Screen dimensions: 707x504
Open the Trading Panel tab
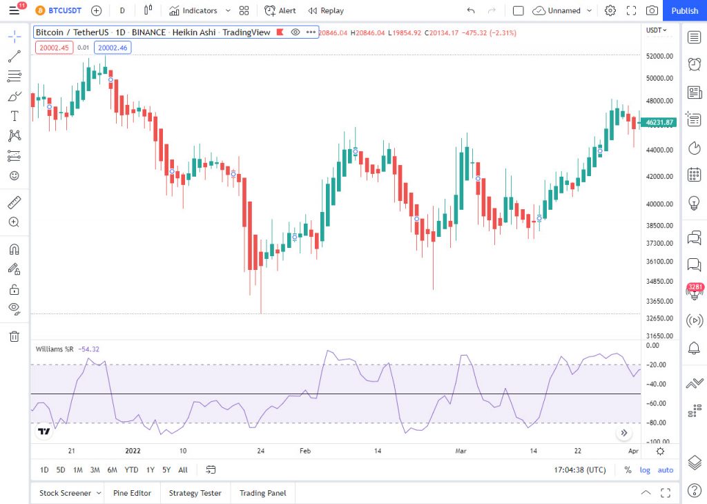pos(263,493)
